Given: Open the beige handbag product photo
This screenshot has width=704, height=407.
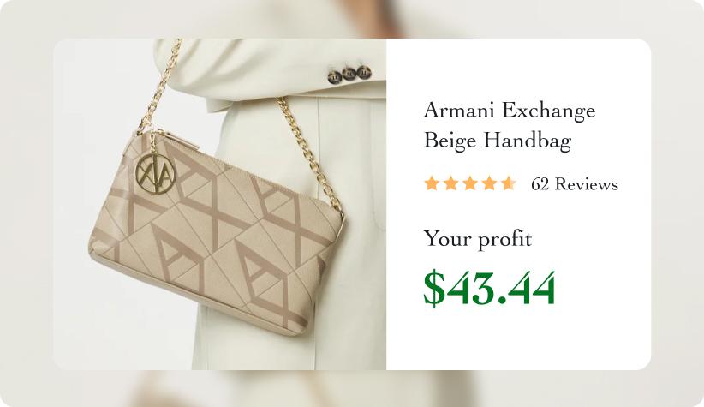Looking at the screenshot, I should pyautogui.click(x=219, y=205).
